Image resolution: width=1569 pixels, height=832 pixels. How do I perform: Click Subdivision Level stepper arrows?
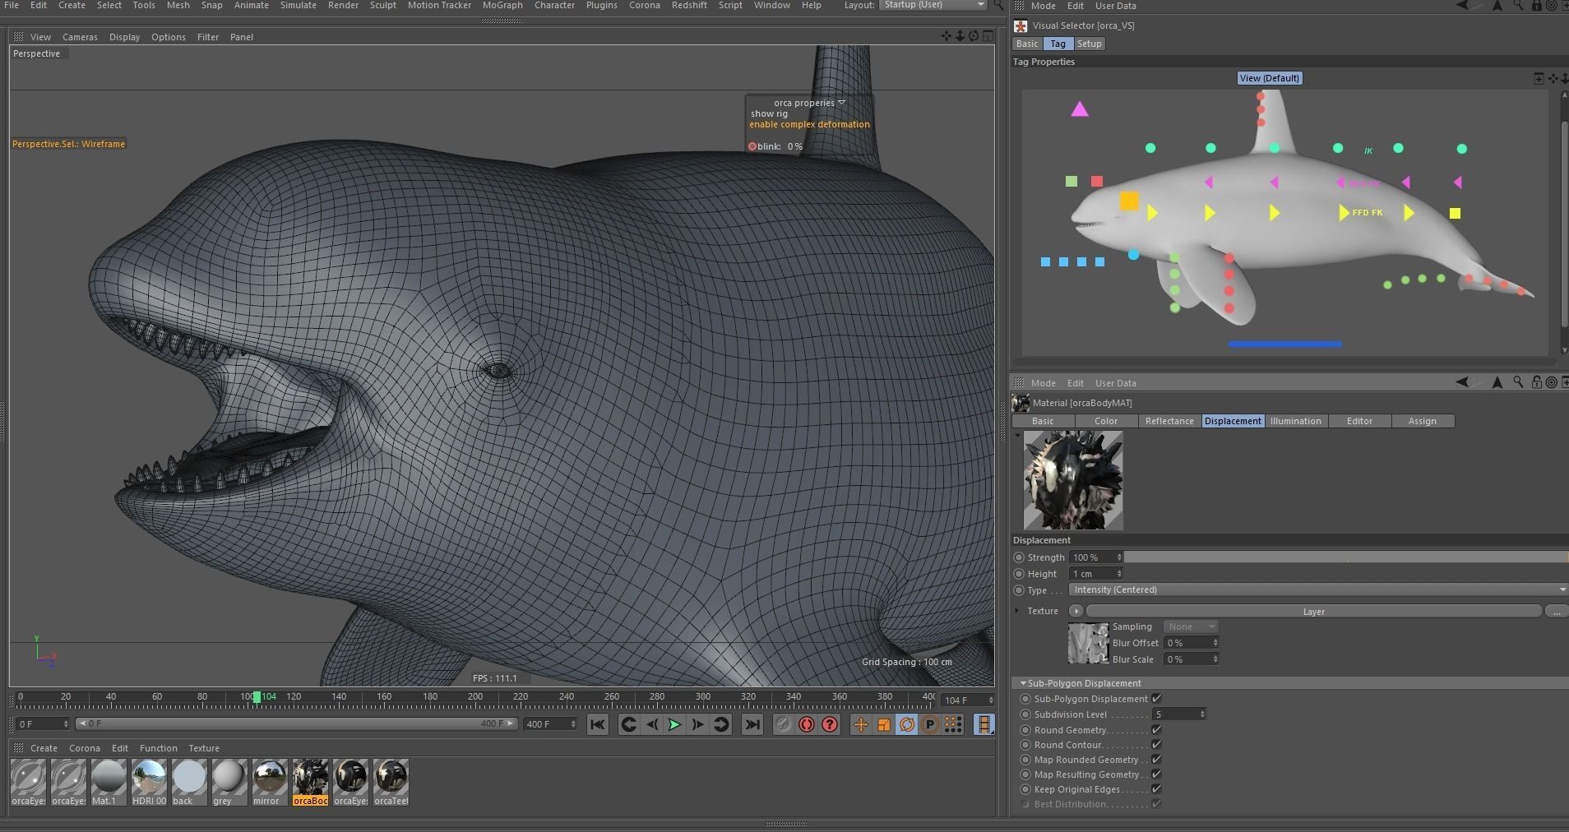pos(1202,714)
